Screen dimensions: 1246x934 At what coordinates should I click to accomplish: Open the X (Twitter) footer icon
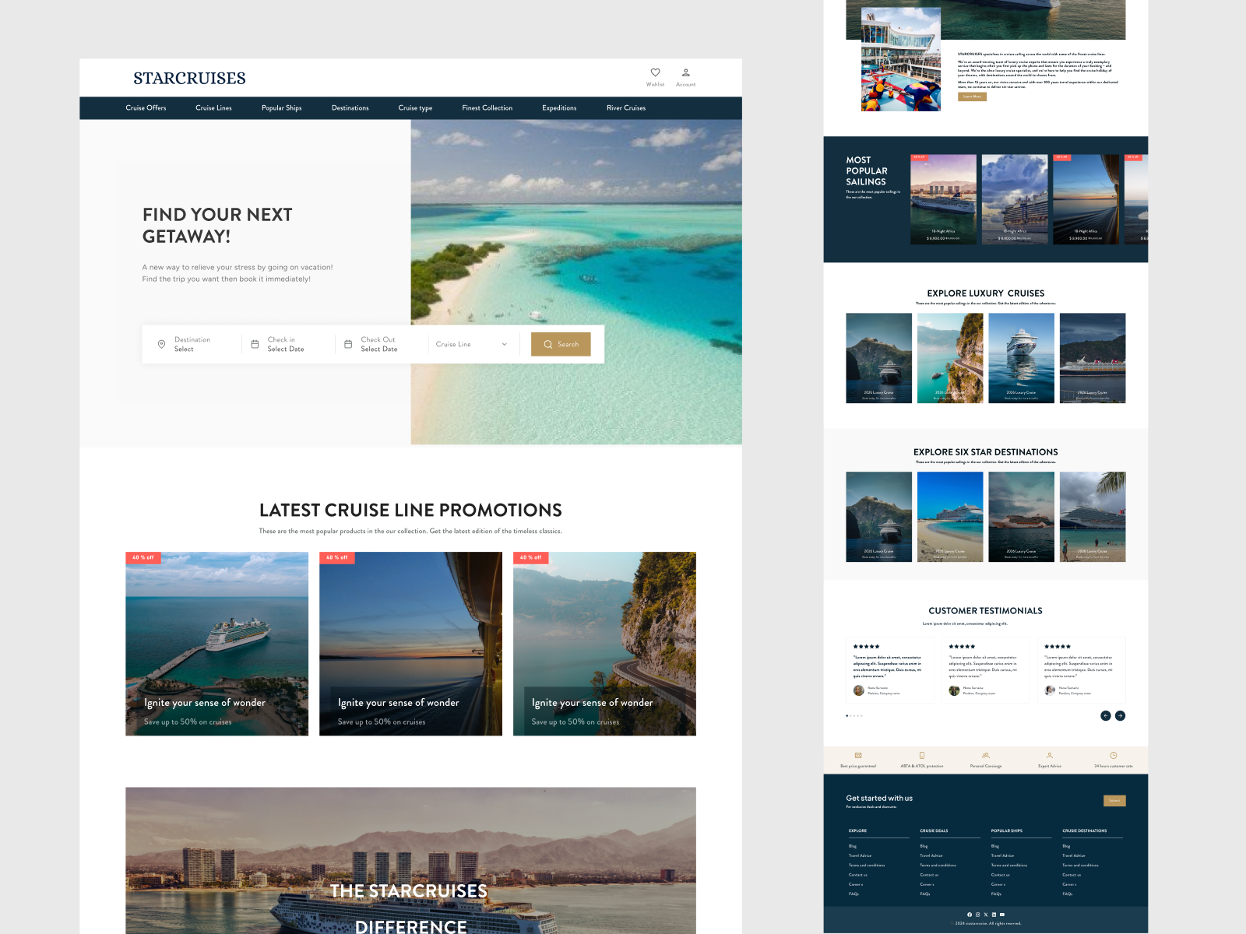[985, 914]
